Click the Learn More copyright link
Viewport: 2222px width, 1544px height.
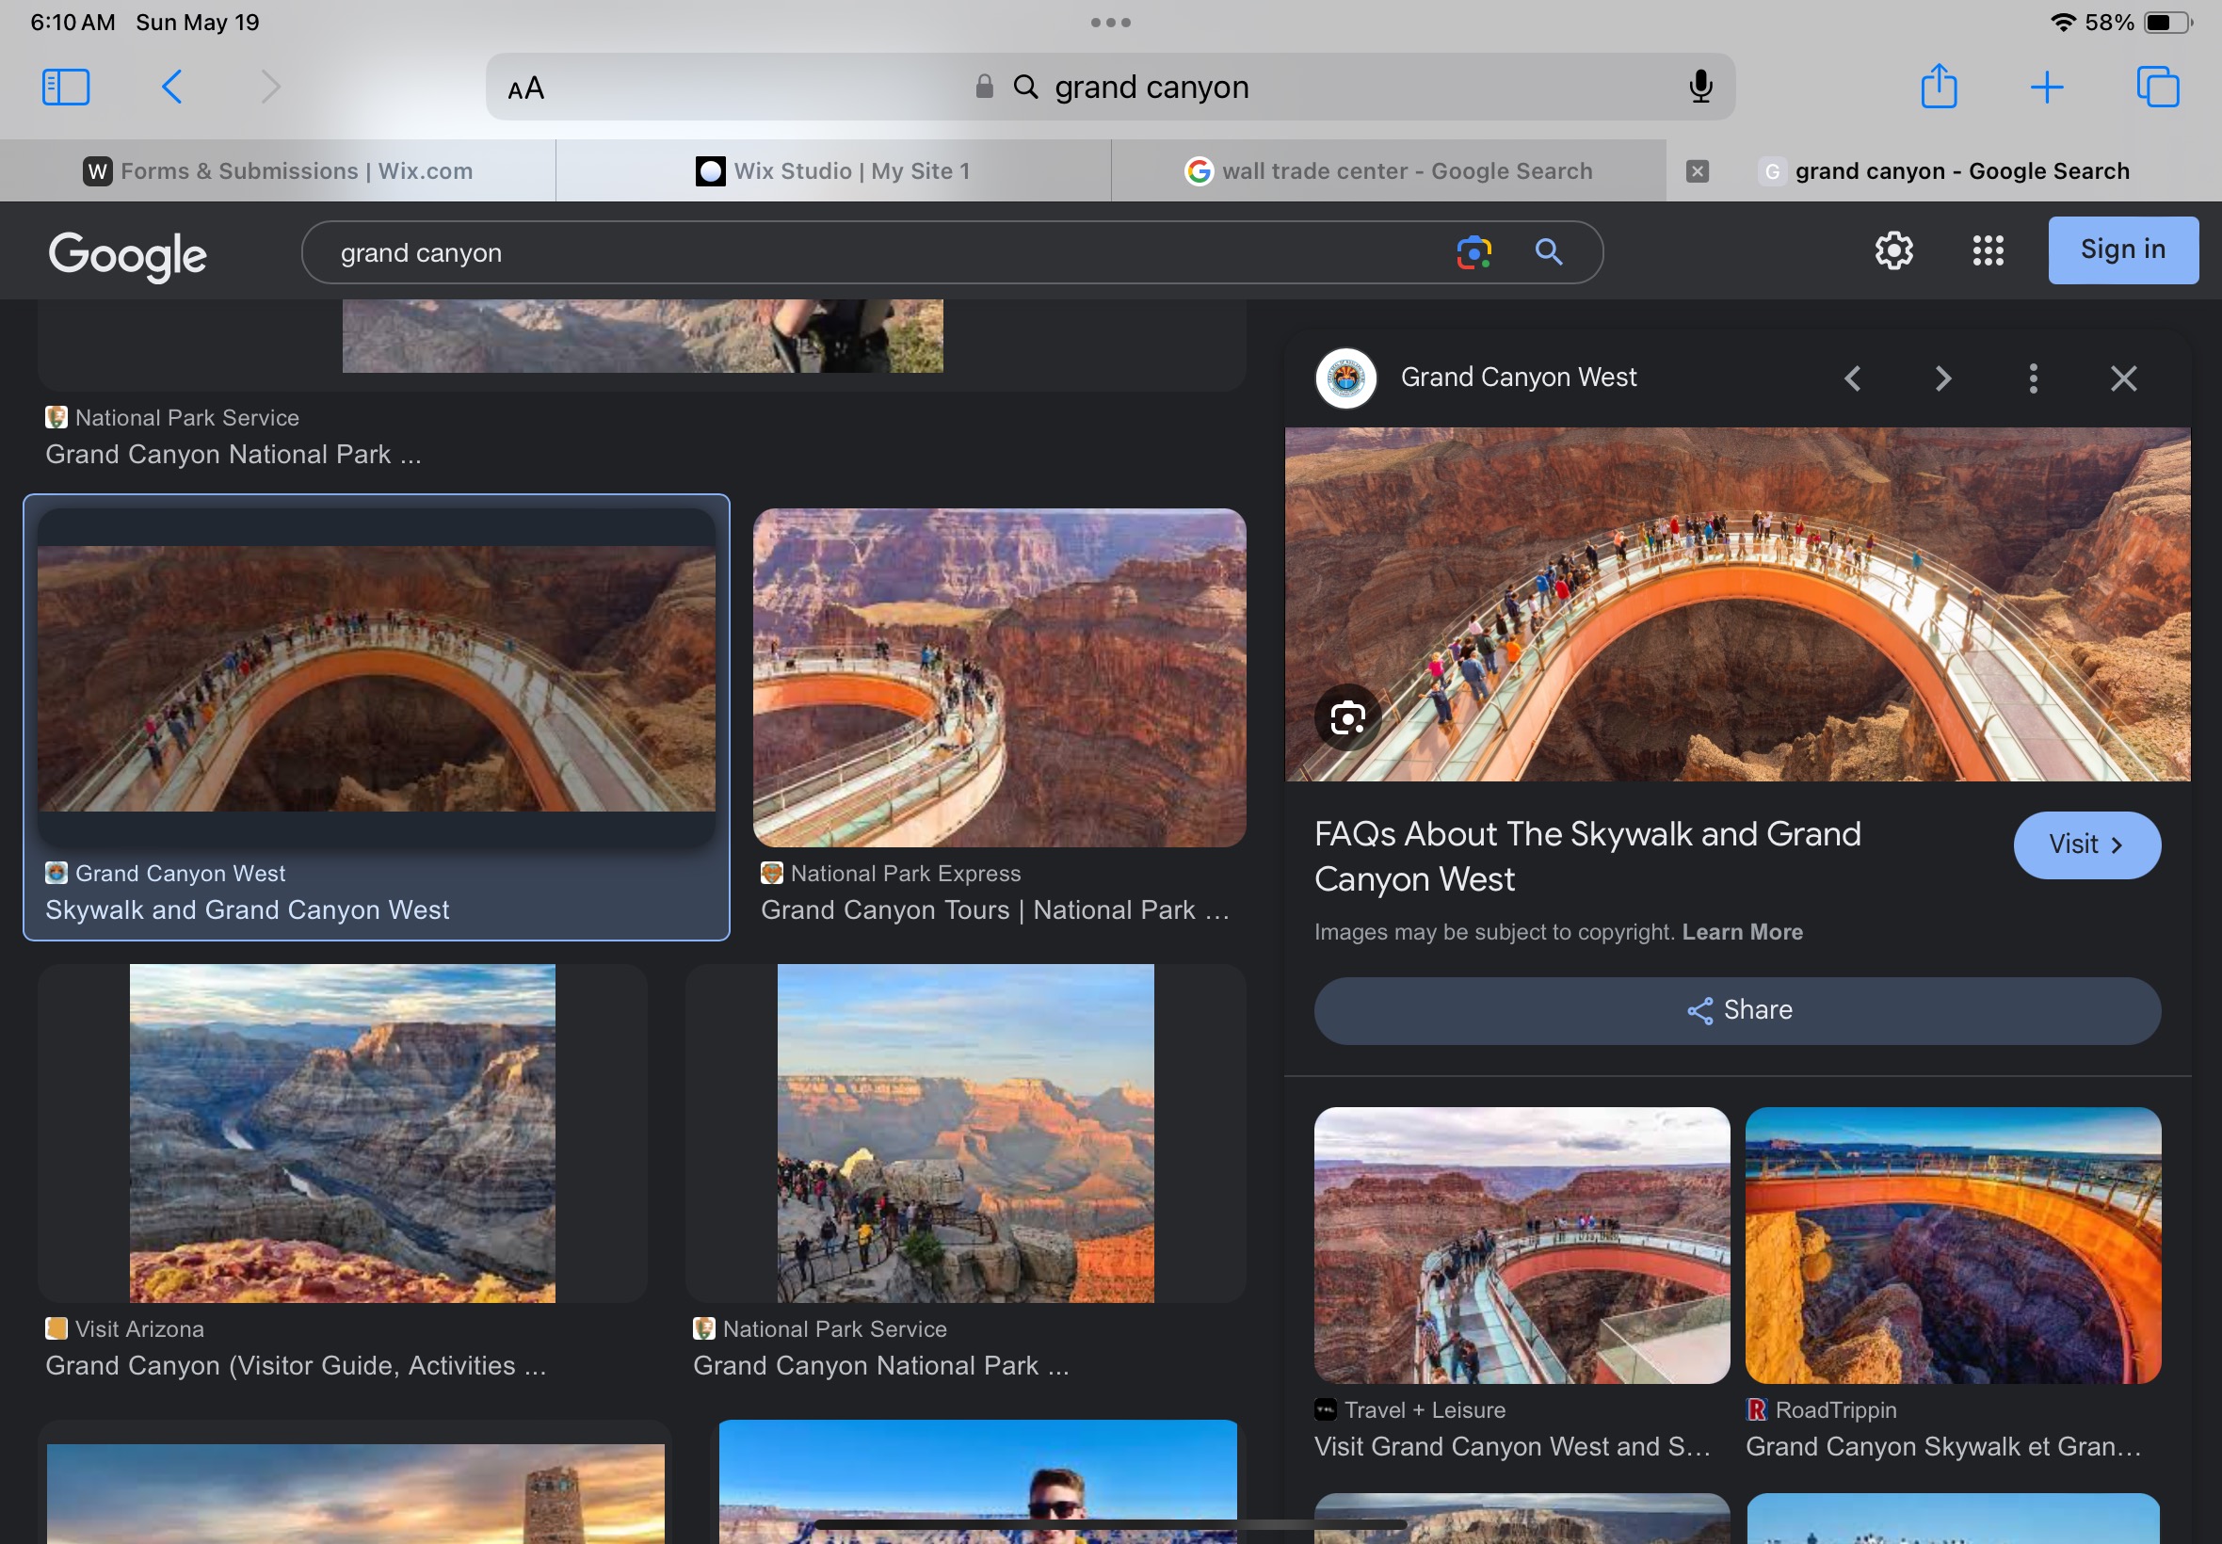click(1741, 932)
